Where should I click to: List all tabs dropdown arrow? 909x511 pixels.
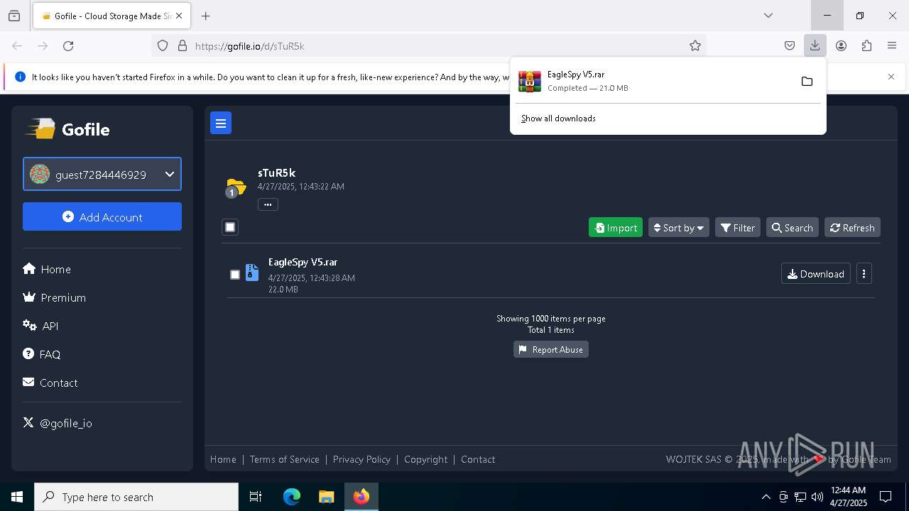pyautogui.click(x=768, y=16)
